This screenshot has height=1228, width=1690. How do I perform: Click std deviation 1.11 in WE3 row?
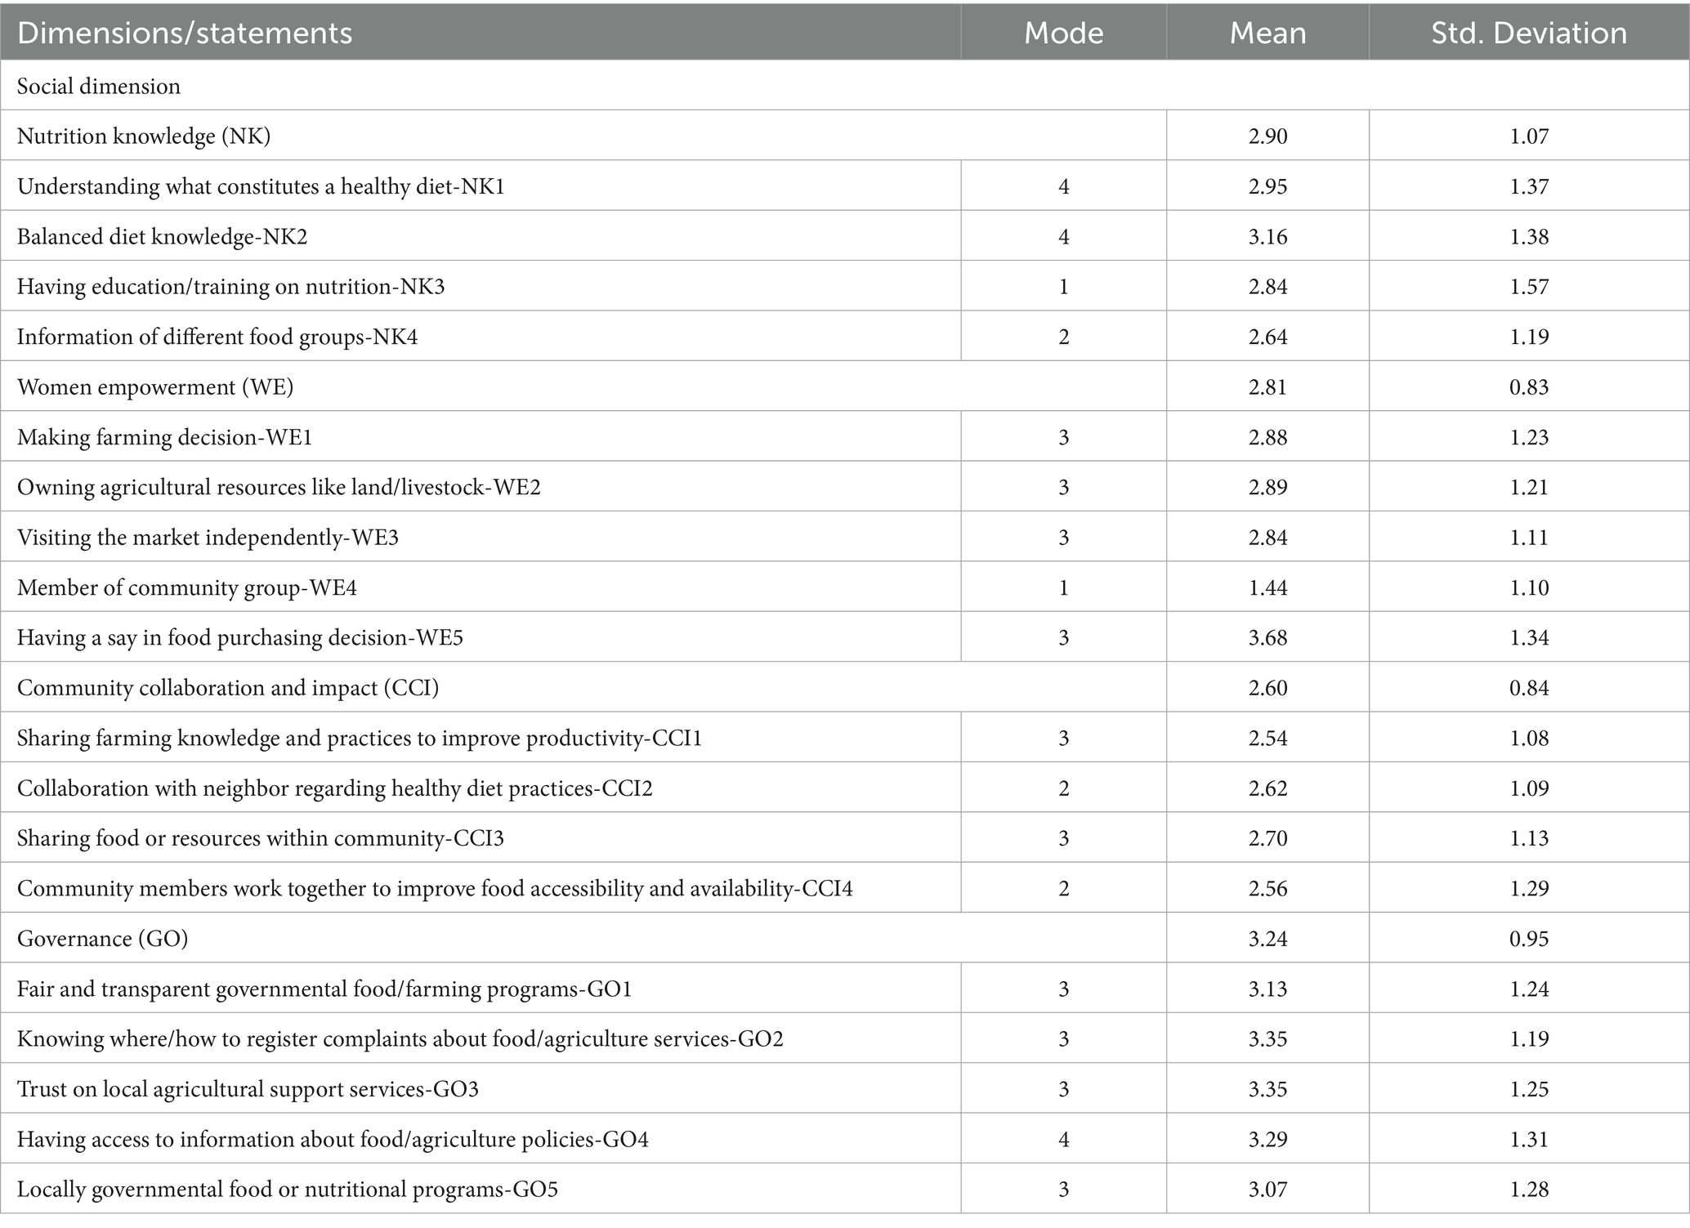(1529, 538)
